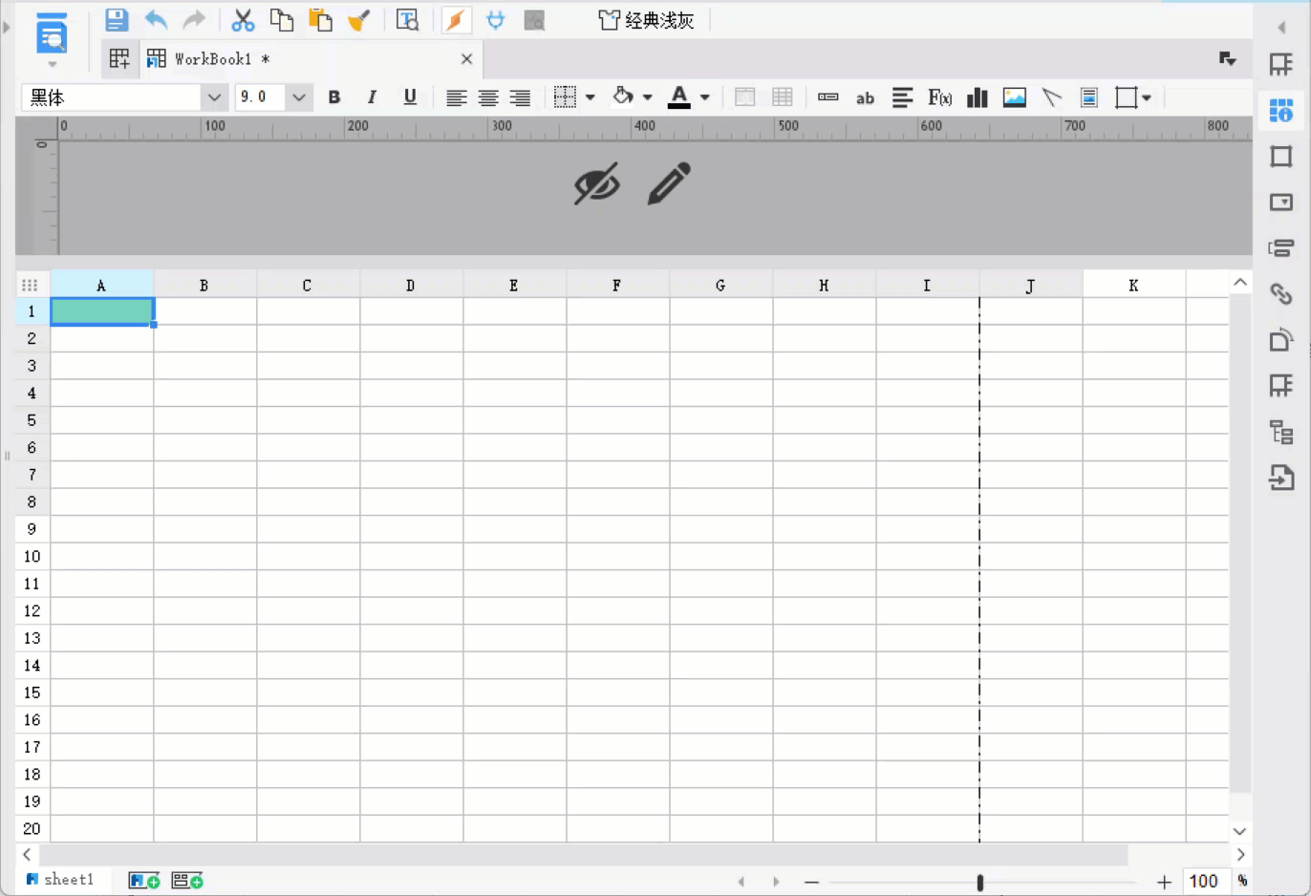Click the blue plug icon
Image resolution: width=1311 pixels, height=896 pixels.
point(495,20)
